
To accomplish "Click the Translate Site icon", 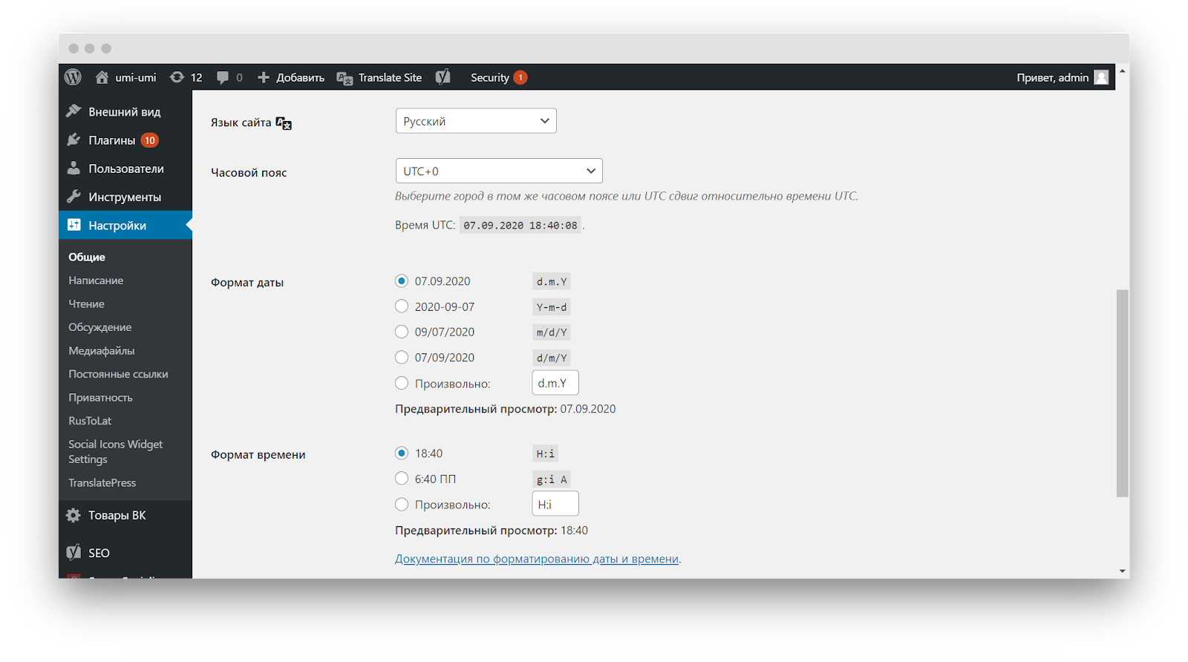I will click(345, 77).
